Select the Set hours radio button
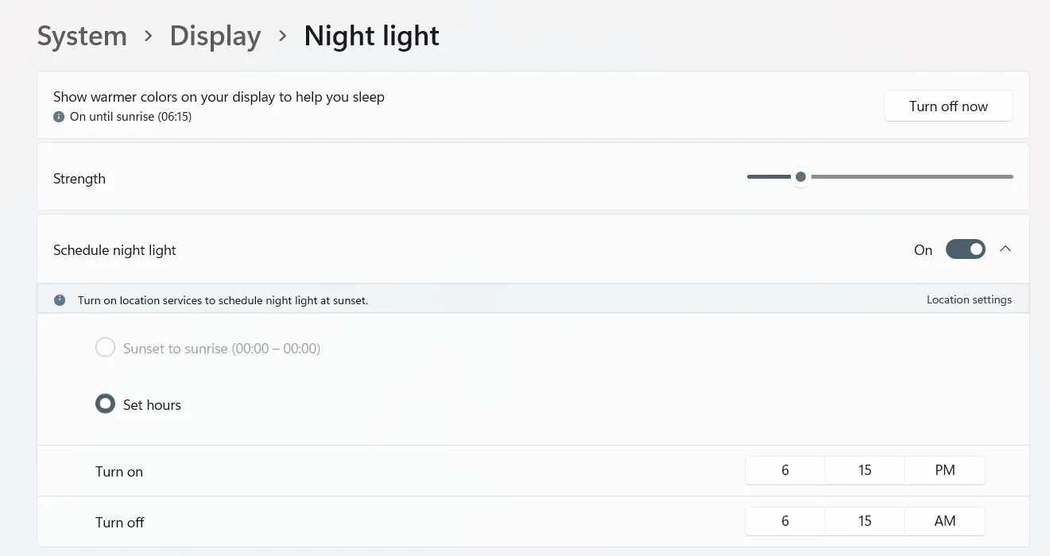The height and width of the screenshot is (556, 1050). point(105,404)
